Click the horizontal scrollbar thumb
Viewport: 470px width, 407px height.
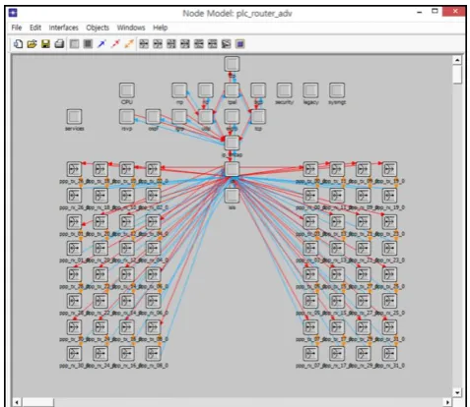[37, 402]
